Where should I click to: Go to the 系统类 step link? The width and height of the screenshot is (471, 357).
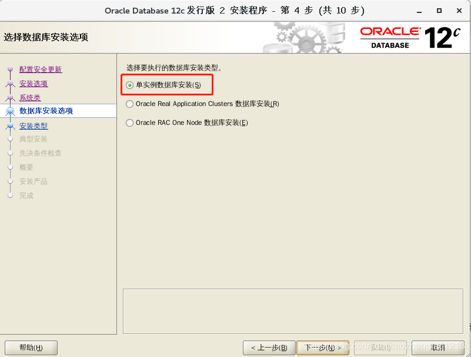coord(30,98)
